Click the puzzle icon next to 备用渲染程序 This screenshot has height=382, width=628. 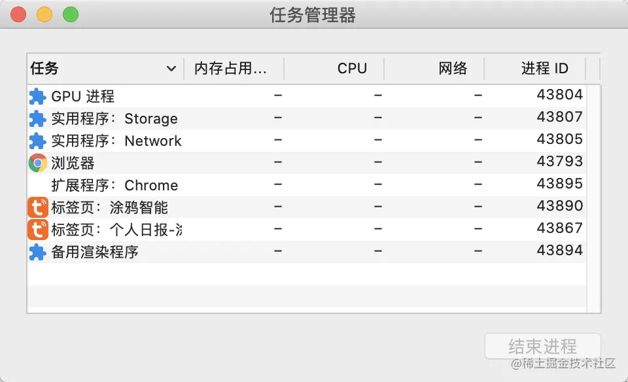[x=39, y=252]
